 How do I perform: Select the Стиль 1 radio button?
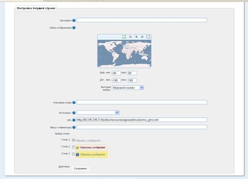tap(73, 140)
